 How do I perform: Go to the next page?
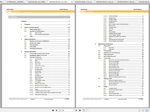click(76, 110)
